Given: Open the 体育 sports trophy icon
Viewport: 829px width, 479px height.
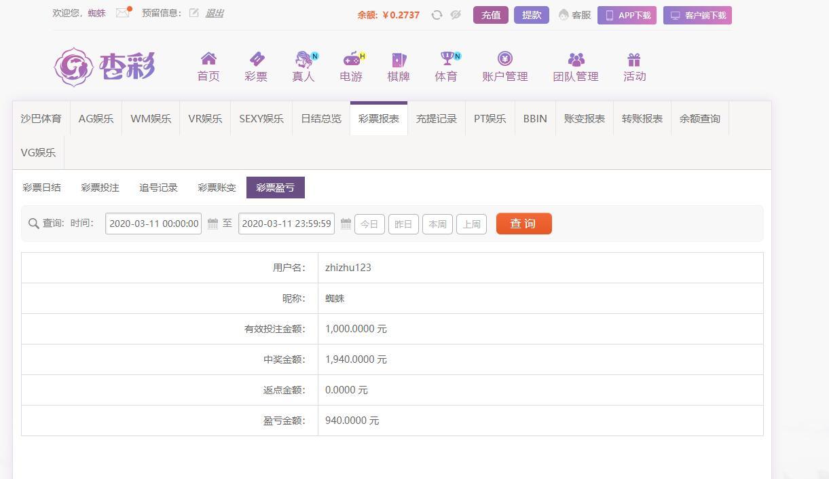Looking at the screenshot, I should [447, 59].
